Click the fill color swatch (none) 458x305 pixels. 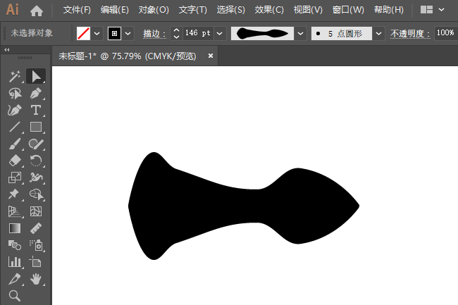coord(84,33)
